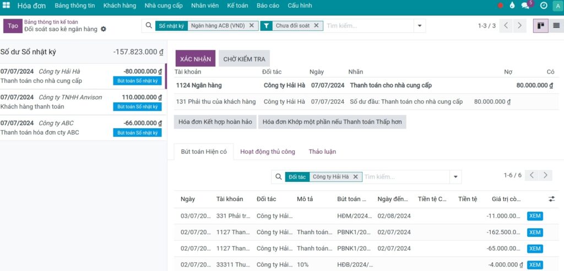Viewport: 564px width, 271px height.
Task: Click XEM on the -4.000.000 row
Action: [535, 265]
